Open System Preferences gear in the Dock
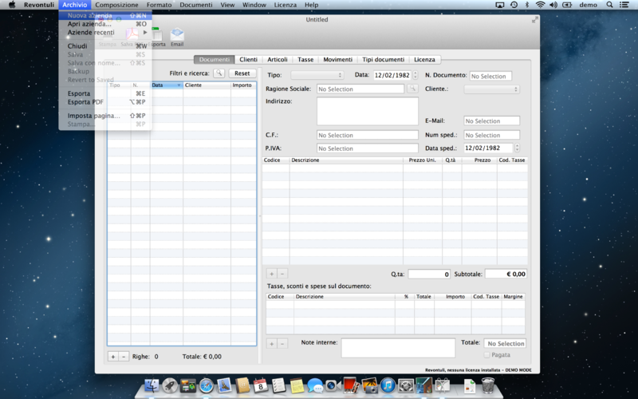The width and height of the screenshot is (638, 399). click(406, 385)
